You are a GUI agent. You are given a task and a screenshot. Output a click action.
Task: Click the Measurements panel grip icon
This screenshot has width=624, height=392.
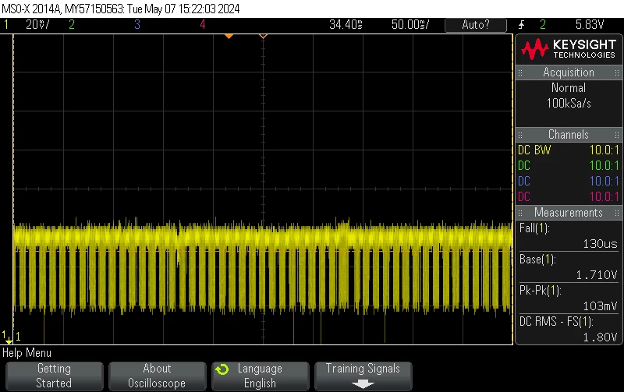tap(520, 213)
